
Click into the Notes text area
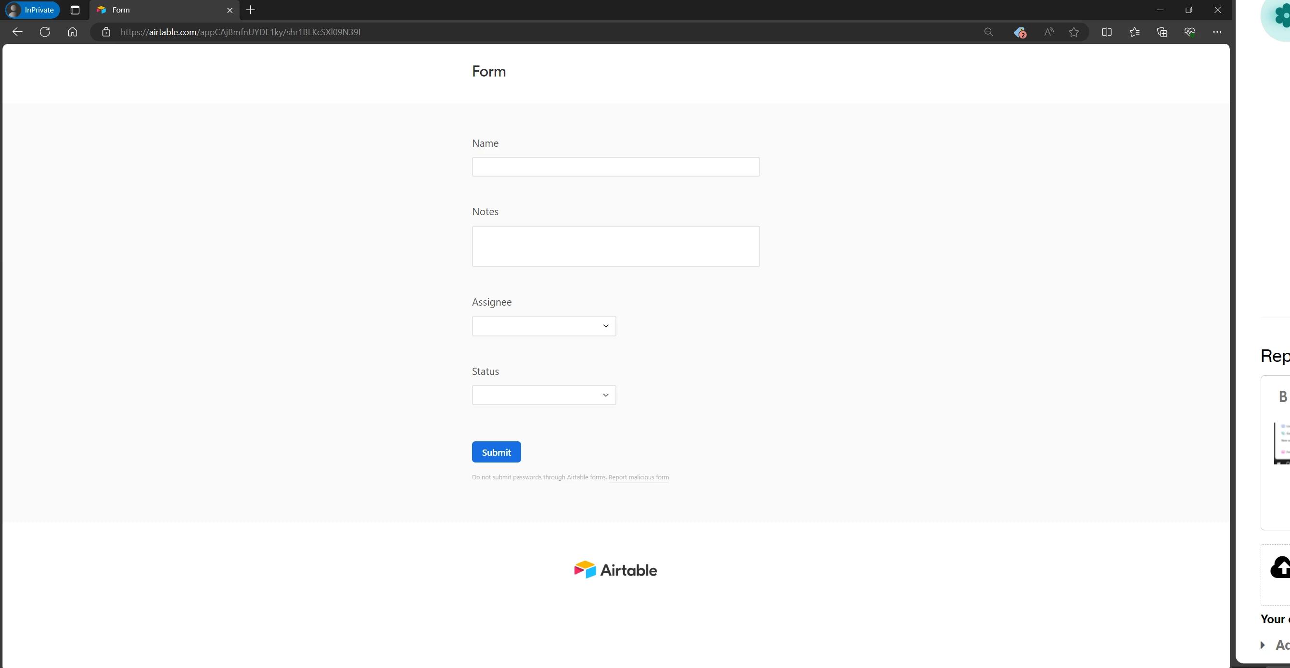pyautogui.click(x=615, y=246)
